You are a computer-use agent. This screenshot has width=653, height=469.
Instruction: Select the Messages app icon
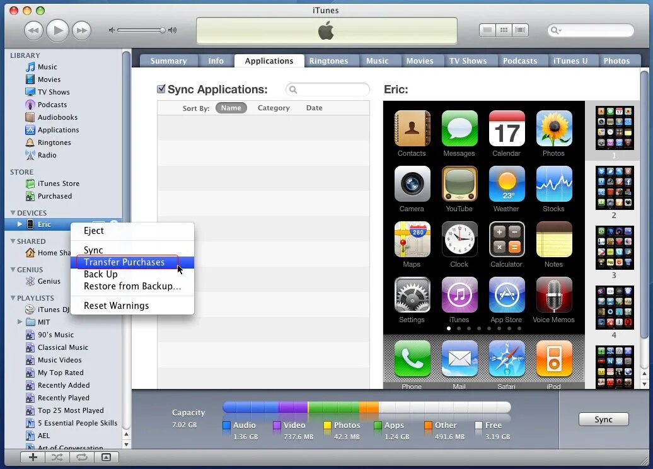(x=459, y=129)
